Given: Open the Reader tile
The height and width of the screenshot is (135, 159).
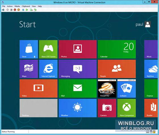Looking at the screenshot, I should click(x=151, y=108).
